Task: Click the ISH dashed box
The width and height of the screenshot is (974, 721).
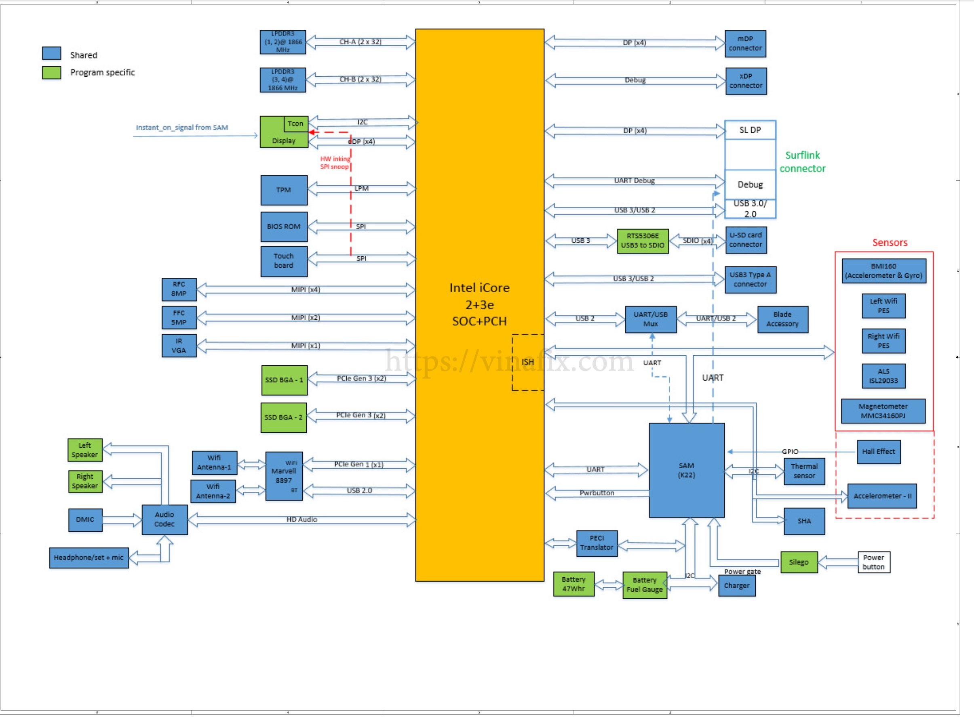Action: pyautogui.click(x=527, y=362)
